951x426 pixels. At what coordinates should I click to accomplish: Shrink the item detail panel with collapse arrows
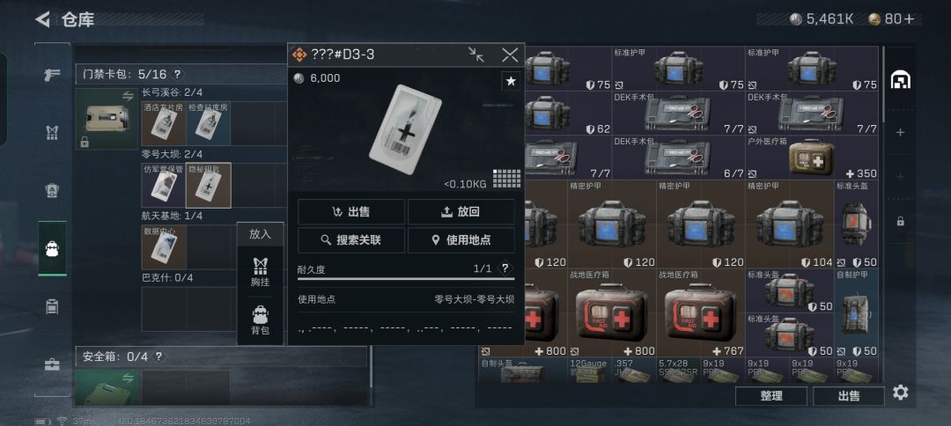[x=476, y=55]
